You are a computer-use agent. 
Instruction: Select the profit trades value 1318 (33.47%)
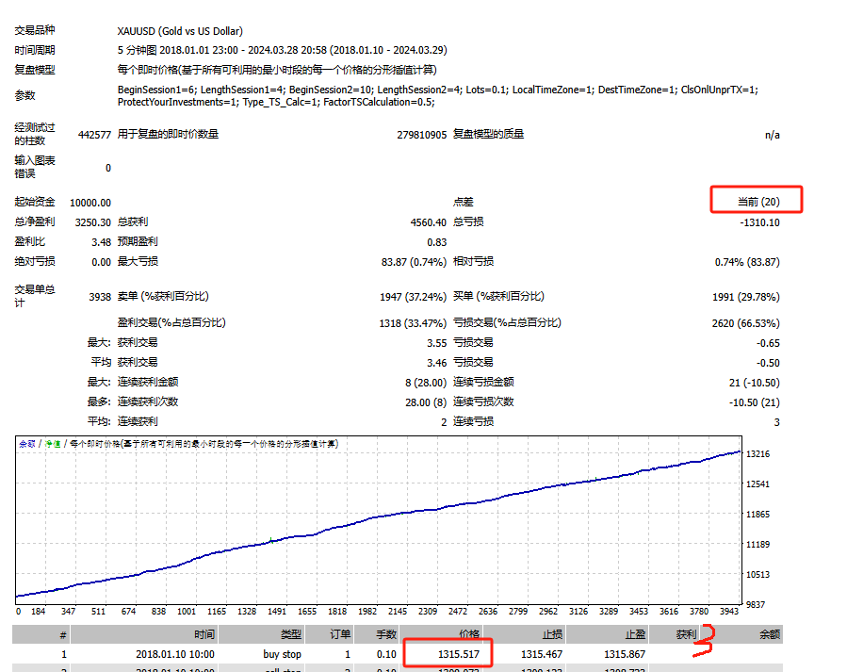(413, 323)
